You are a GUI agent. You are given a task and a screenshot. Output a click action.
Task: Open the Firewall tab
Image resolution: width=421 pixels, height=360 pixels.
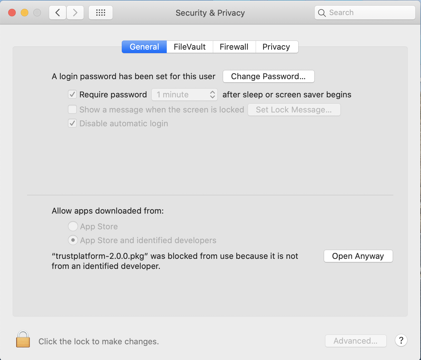[234, 47]
